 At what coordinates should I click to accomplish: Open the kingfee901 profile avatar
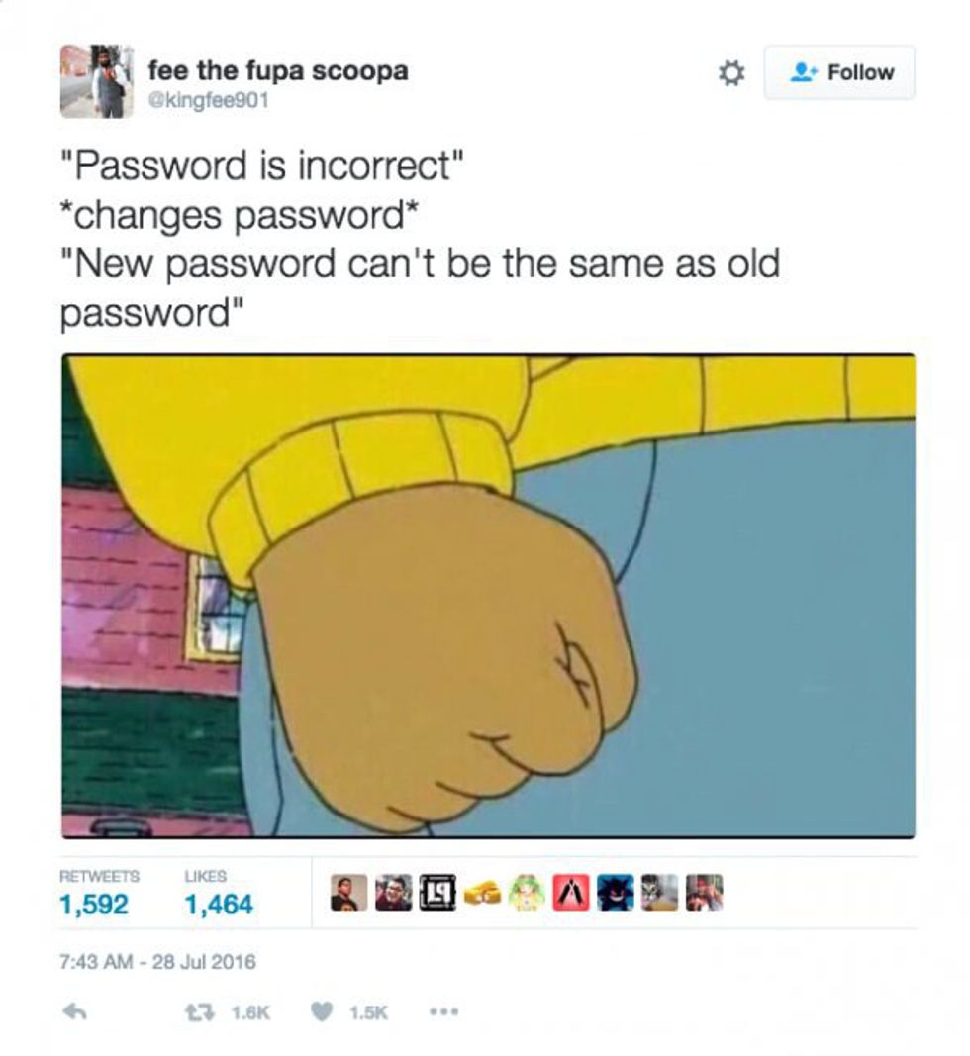pos(96,81)
